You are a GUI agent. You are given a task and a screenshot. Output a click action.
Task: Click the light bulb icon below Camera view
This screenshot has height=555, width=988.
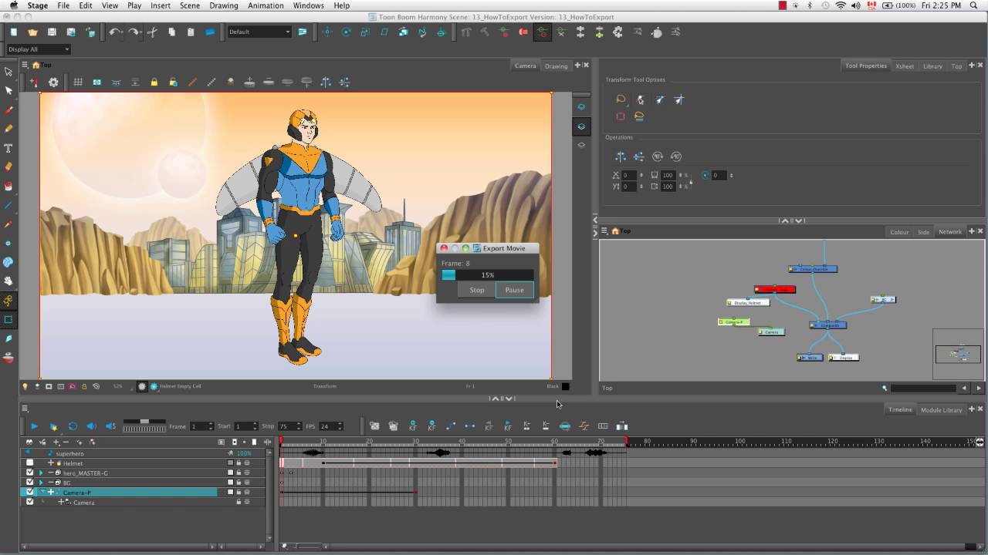tap(25, 386)
